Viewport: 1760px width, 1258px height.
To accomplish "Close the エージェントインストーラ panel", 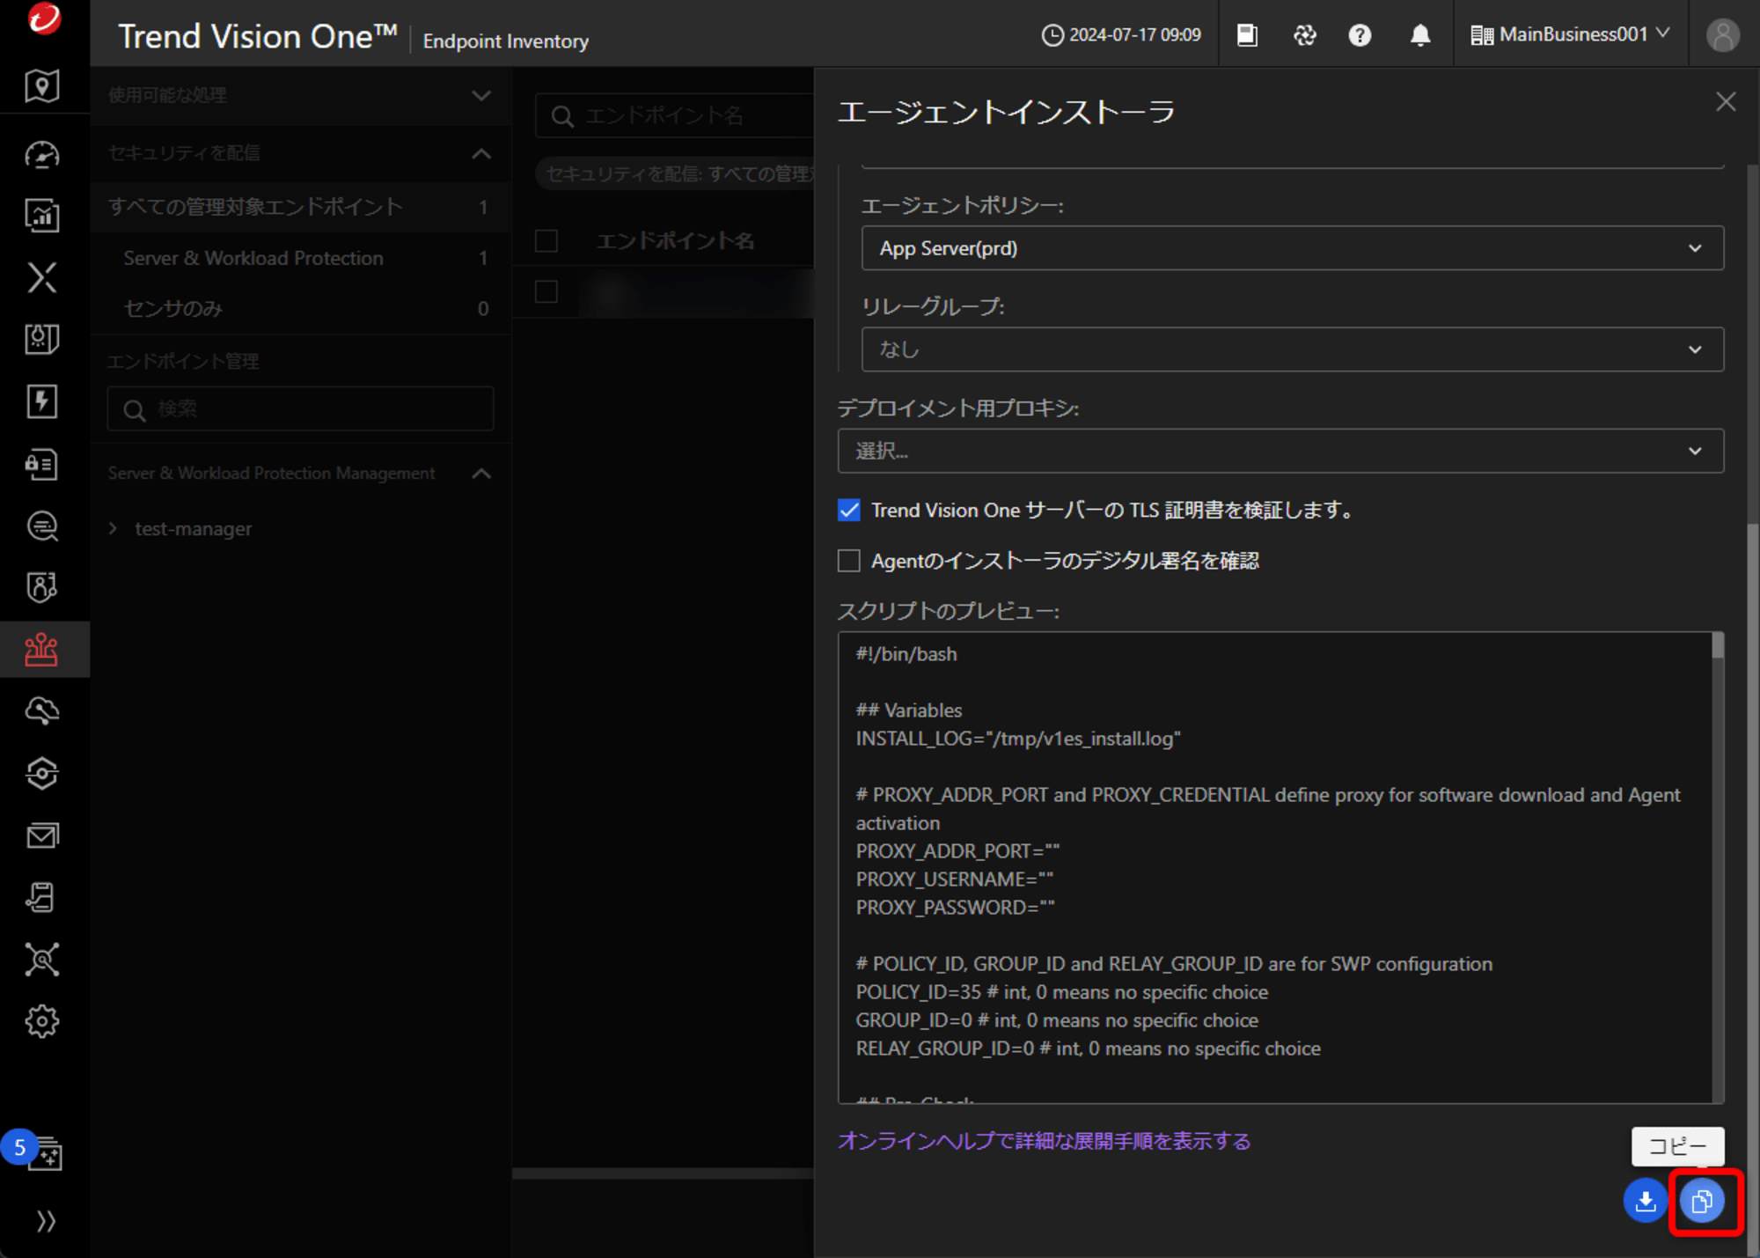I will tap(1725, 102).
